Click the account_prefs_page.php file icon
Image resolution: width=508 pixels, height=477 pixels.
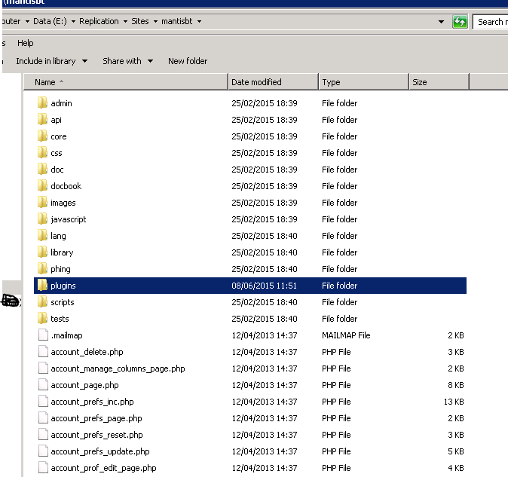click(43, 417)
